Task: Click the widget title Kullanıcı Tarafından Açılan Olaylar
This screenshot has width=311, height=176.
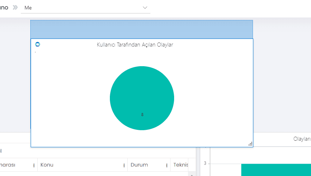Action: pyautogui.click(x=135, y=45)
